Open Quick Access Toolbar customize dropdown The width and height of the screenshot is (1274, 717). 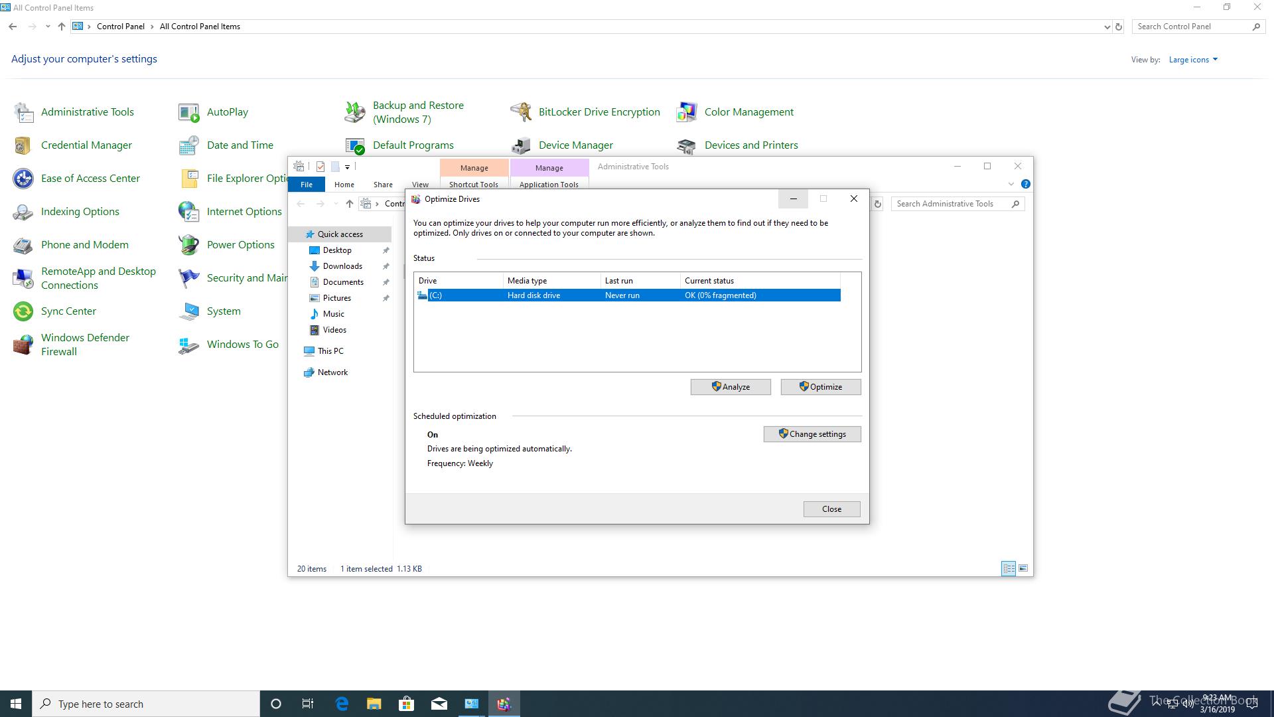[347, 167]
